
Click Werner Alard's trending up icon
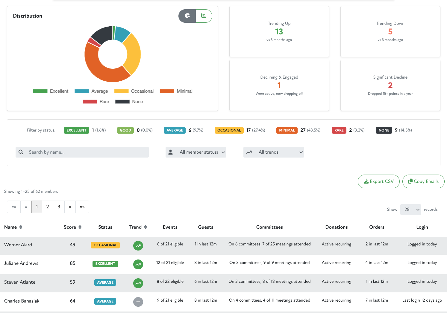click(138, 246)
